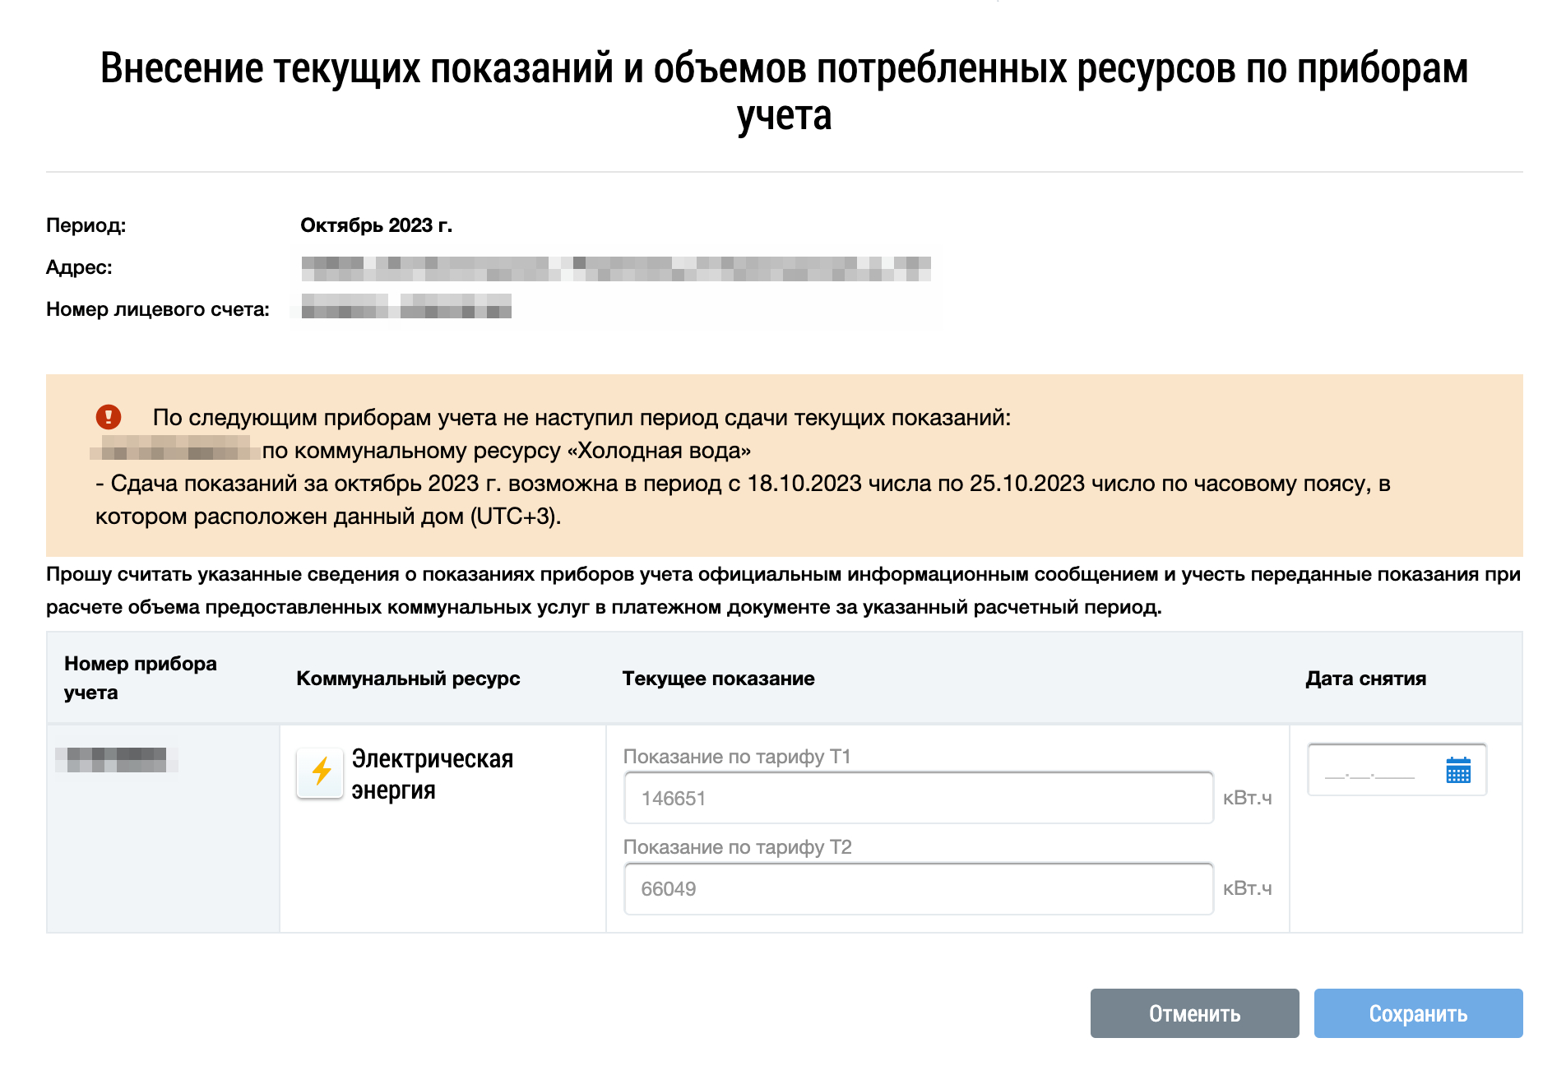Click the Отменить button
1566x1089 pixels.
pyautogui.click(x=1194, y=1013)
